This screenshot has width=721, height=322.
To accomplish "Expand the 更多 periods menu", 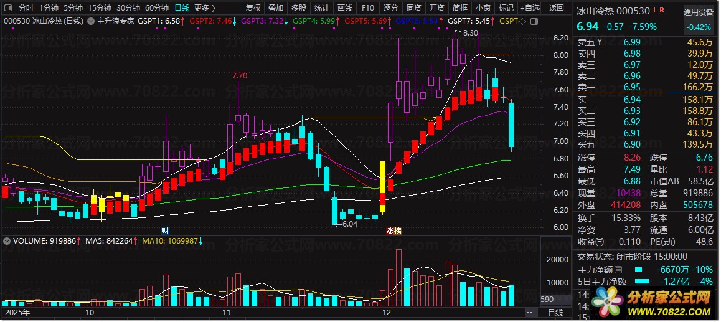I will [x=205, y=8].
